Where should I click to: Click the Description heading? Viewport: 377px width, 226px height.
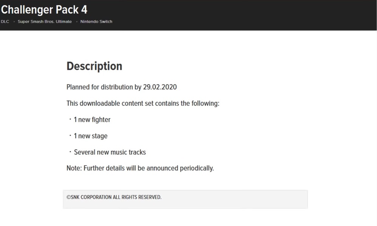pyautogui.click(x=94, y=66)
